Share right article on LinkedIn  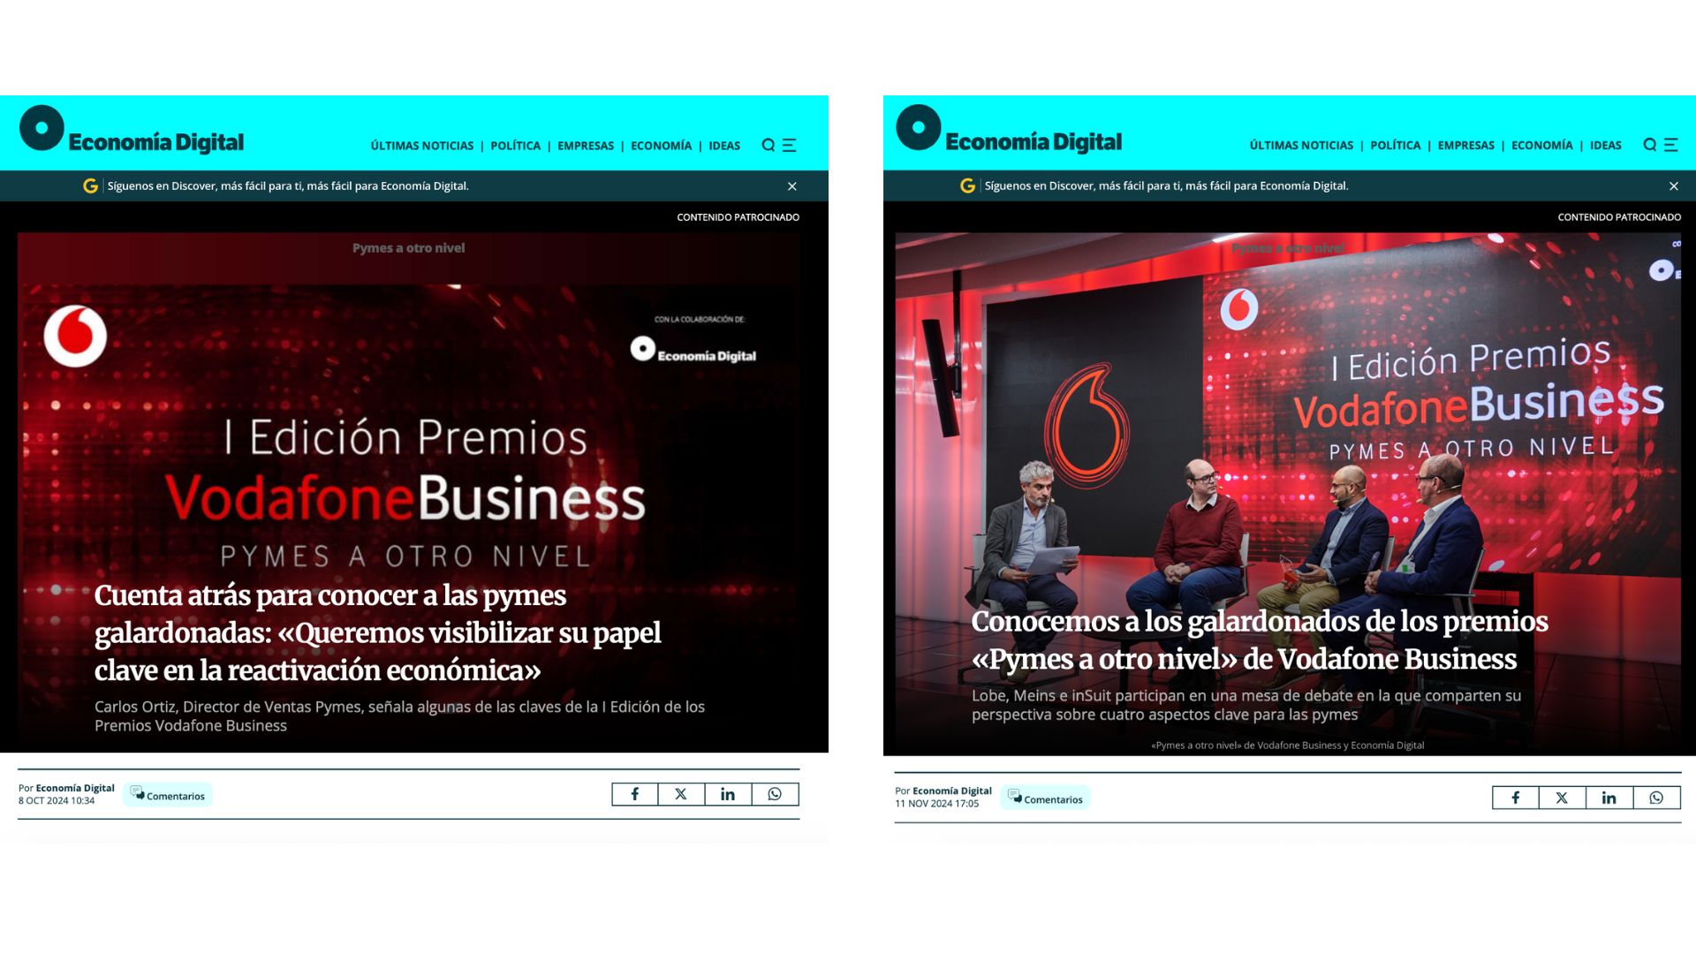point(1609,798)
